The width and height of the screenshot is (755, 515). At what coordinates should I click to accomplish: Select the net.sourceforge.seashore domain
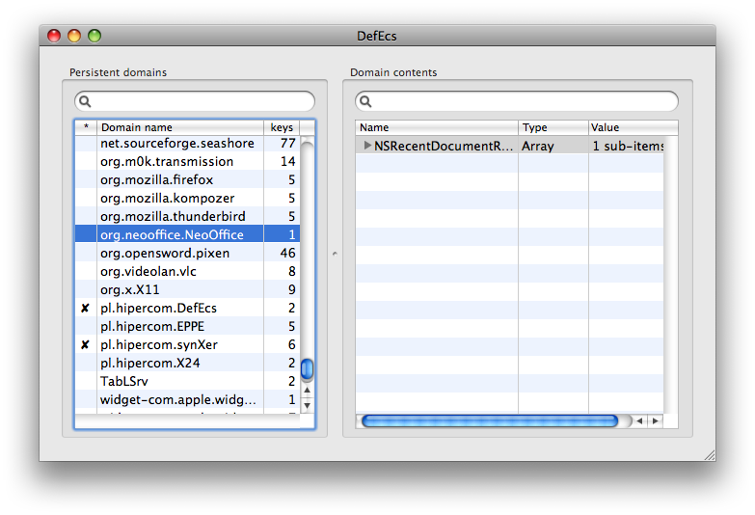(x=177, y=144)
